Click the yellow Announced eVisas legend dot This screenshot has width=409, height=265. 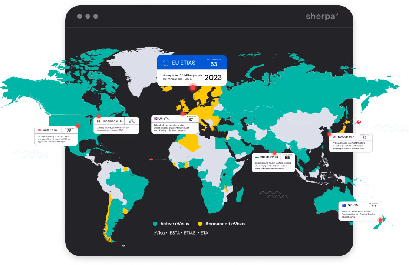[x=200, y=224]
